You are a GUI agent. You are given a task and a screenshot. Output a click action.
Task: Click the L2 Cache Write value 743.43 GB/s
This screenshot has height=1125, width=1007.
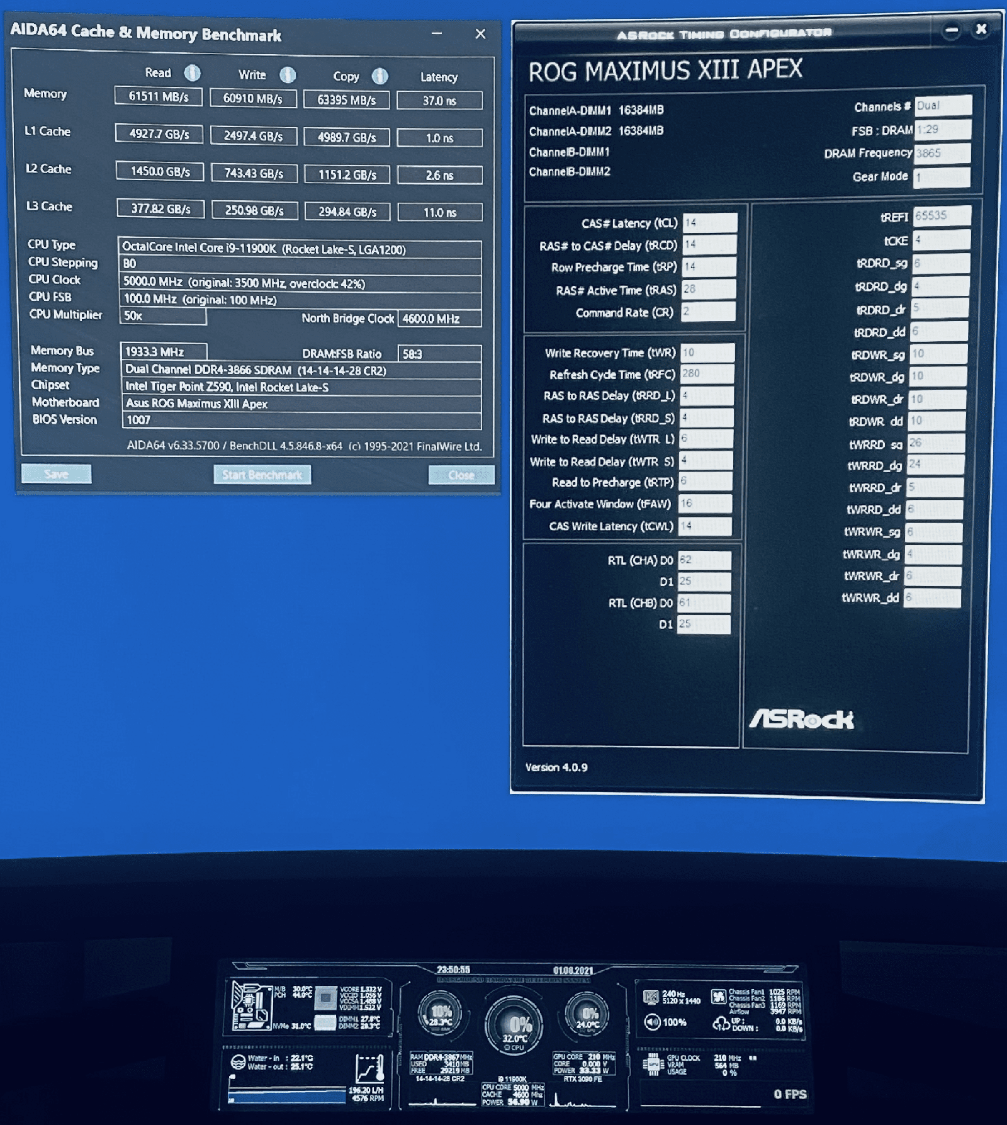point(254,173)
